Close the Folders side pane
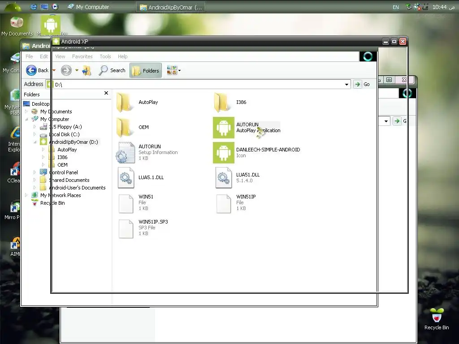The image size is (459, 344). (106, 93)
